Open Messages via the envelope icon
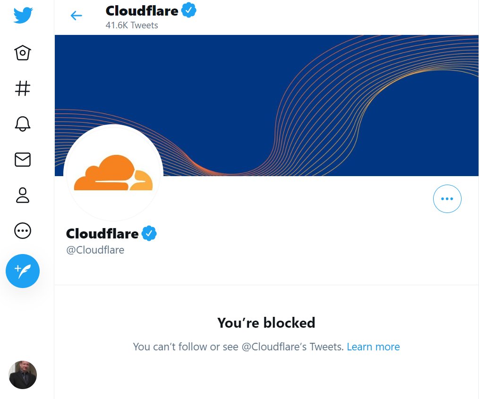Image resolution: width=479 pixels, height=399 pixels. 23,159
